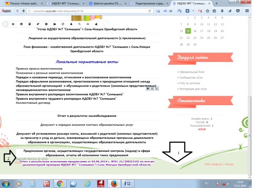
Task: Open the dropdown arrow next to VK icon
Action: tap(193, 11)
